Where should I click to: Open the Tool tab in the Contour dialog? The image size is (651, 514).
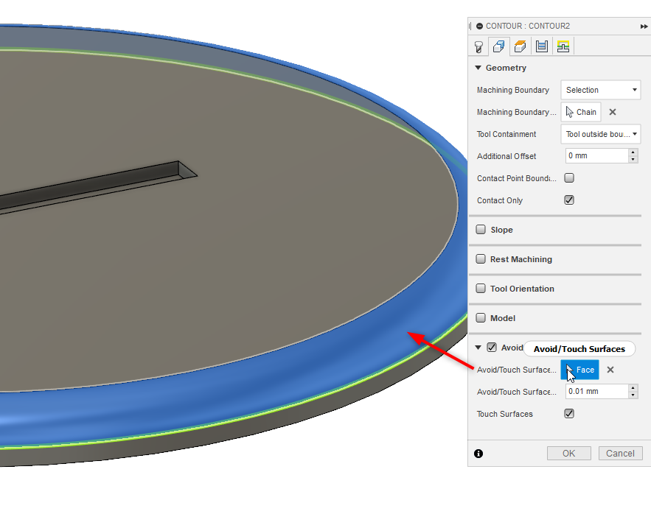(x=478, y=46)
